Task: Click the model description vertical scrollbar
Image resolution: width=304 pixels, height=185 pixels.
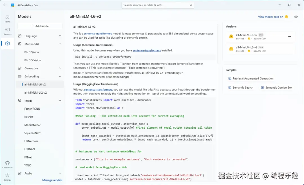Action: (x=218, y=44)
